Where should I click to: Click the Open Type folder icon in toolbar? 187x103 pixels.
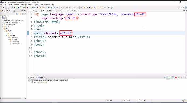pyautogui.click(x=40, y=8)
